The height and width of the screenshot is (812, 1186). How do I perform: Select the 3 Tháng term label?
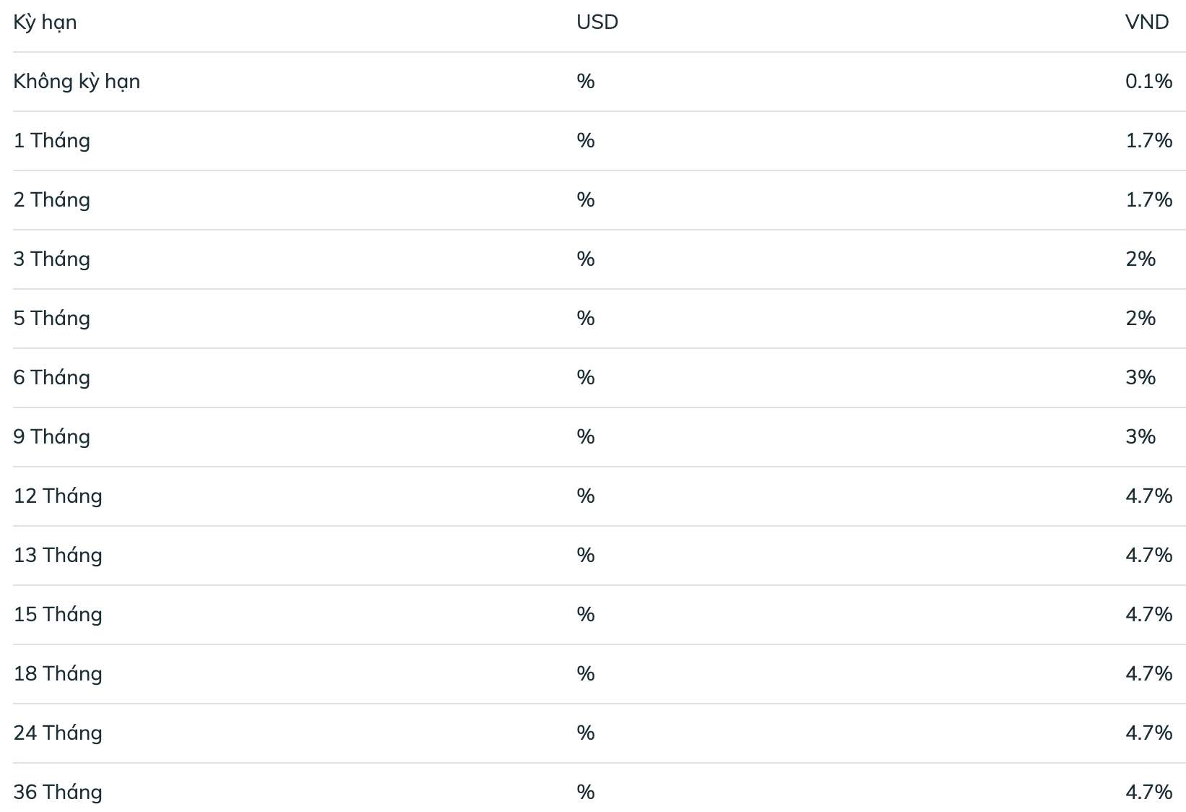[52, 259]
